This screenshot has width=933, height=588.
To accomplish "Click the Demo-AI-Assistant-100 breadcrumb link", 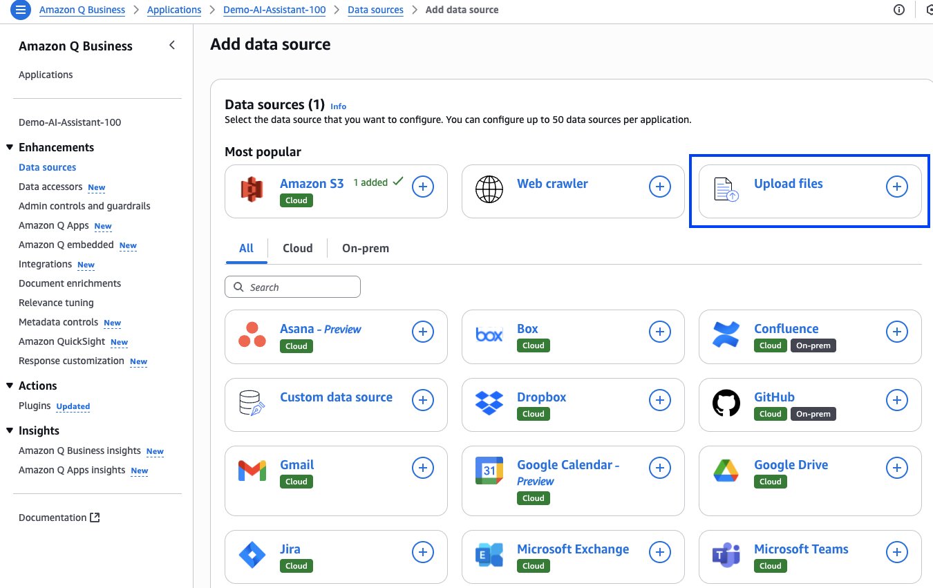I will click(274, 10).
